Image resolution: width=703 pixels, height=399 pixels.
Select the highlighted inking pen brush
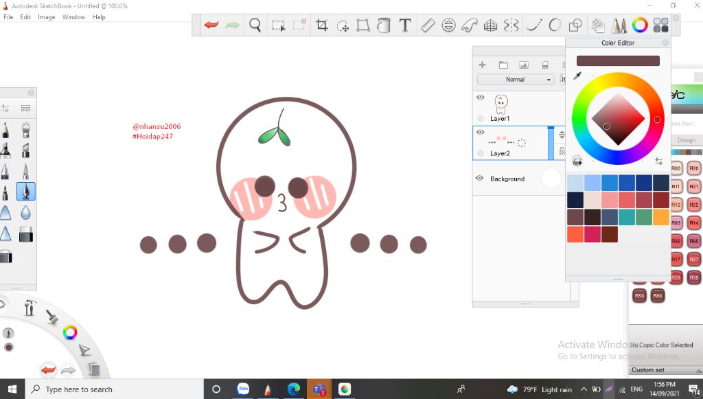[x=26, y=192]
